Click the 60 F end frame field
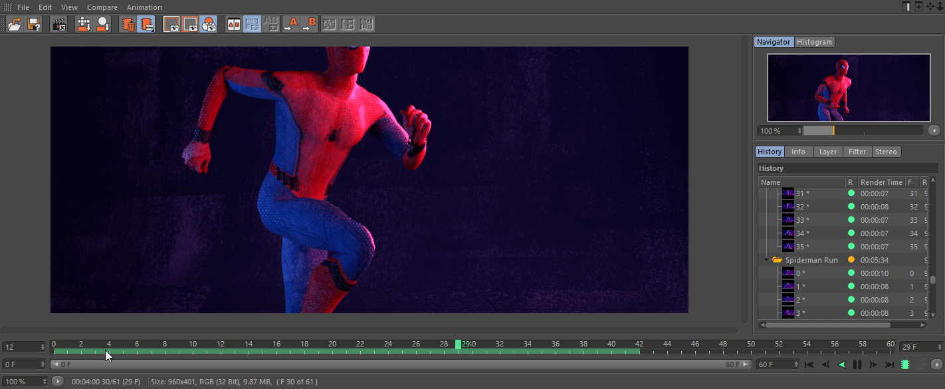The width and height of the screenshot is (945, 389). 778,364
